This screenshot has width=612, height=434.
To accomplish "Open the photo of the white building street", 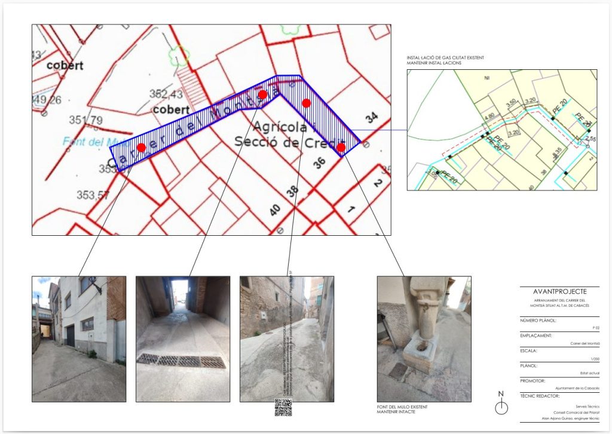I will click(x=79, y=338).
